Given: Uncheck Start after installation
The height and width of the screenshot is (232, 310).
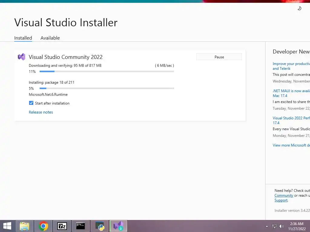Looking at the screenshot, I should pyautogui.click(x=31, y=103).
